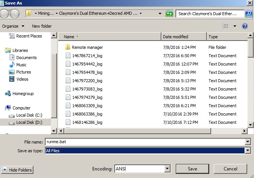Click the Local Disk (D:) drive icon
This screenshot has width=254, height=178.
click(12, 123)
